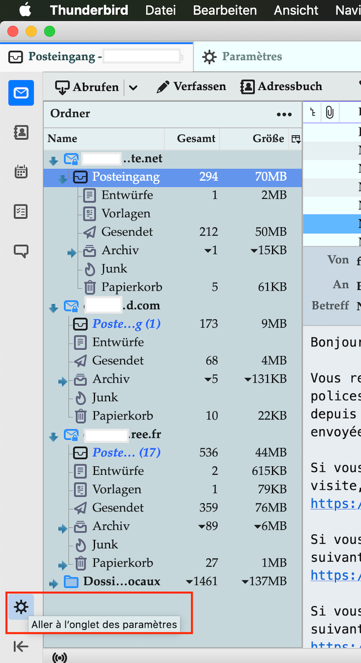Open the Address Book space icon
Screen dimensions: 361x663
[21, 132]
